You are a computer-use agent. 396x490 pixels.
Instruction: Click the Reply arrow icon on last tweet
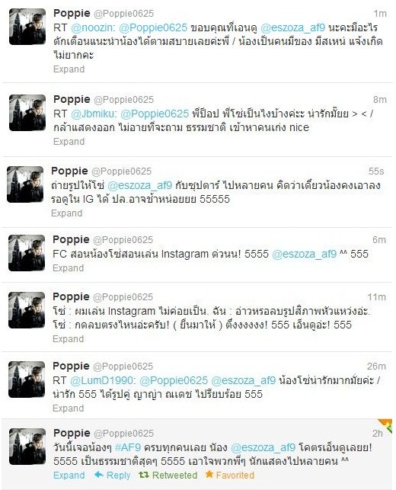click(99, 475)
